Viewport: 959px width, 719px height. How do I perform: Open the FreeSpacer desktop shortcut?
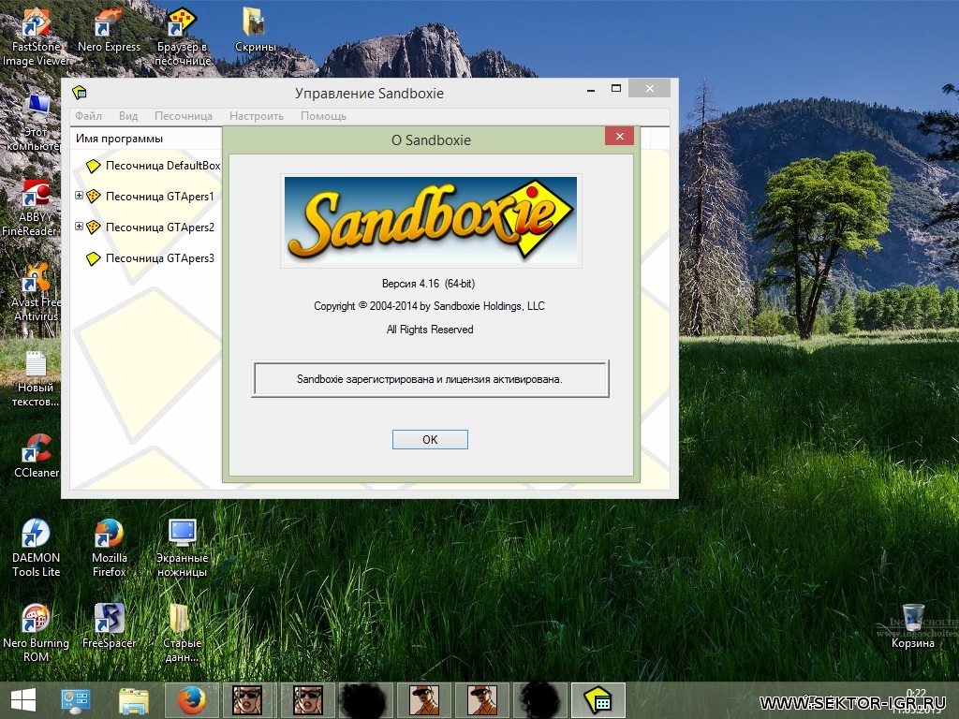point(109,626)
